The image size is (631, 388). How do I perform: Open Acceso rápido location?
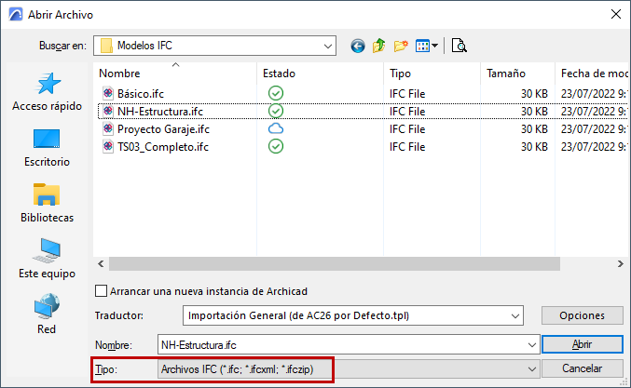(48, 91)
